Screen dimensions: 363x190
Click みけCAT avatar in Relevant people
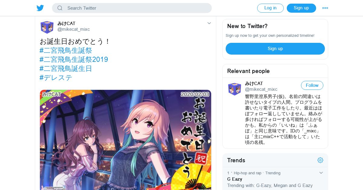234,89
